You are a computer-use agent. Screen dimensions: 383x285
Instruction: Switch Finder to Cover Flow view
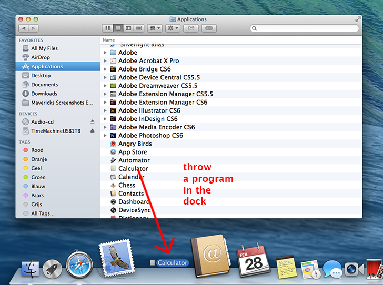(x=139, y=28)
